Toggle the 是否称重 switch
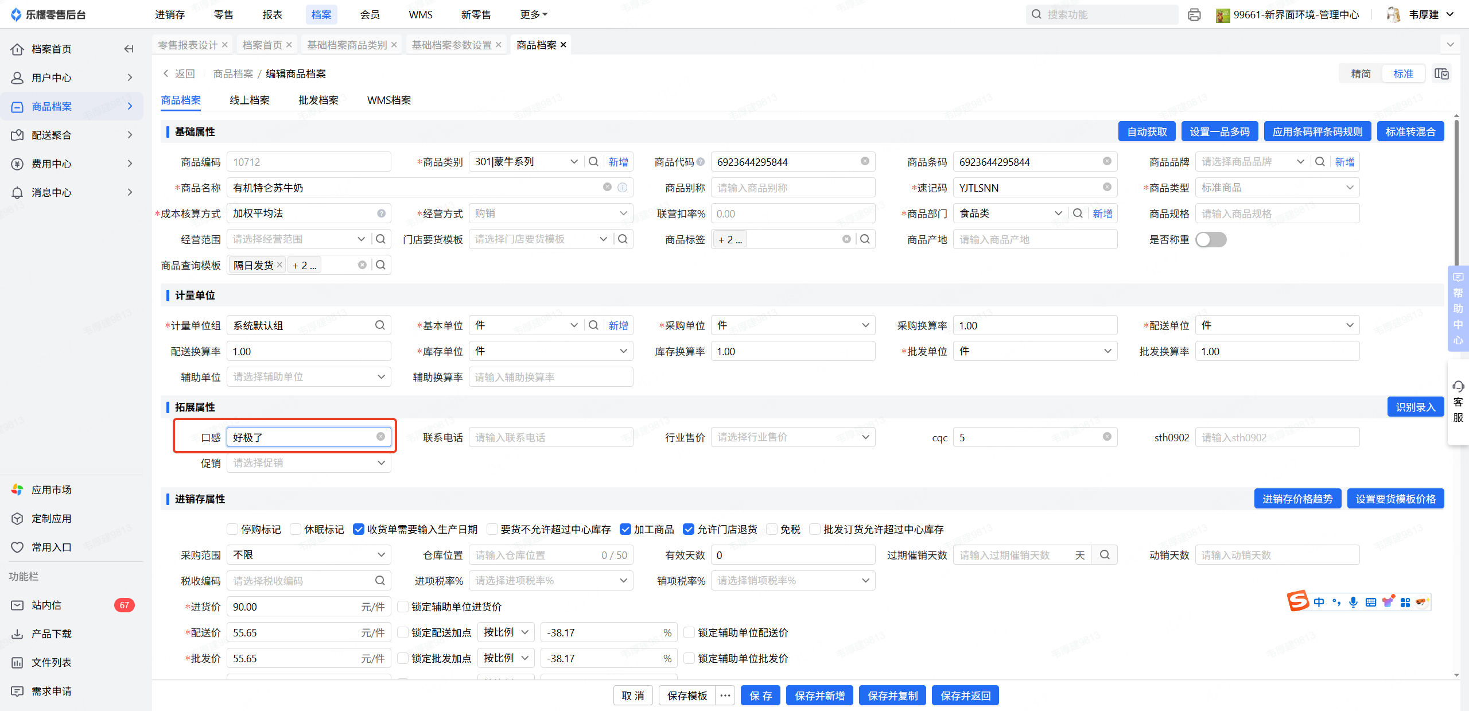Screen dimensions: 1469x711 click(1211, 239)
